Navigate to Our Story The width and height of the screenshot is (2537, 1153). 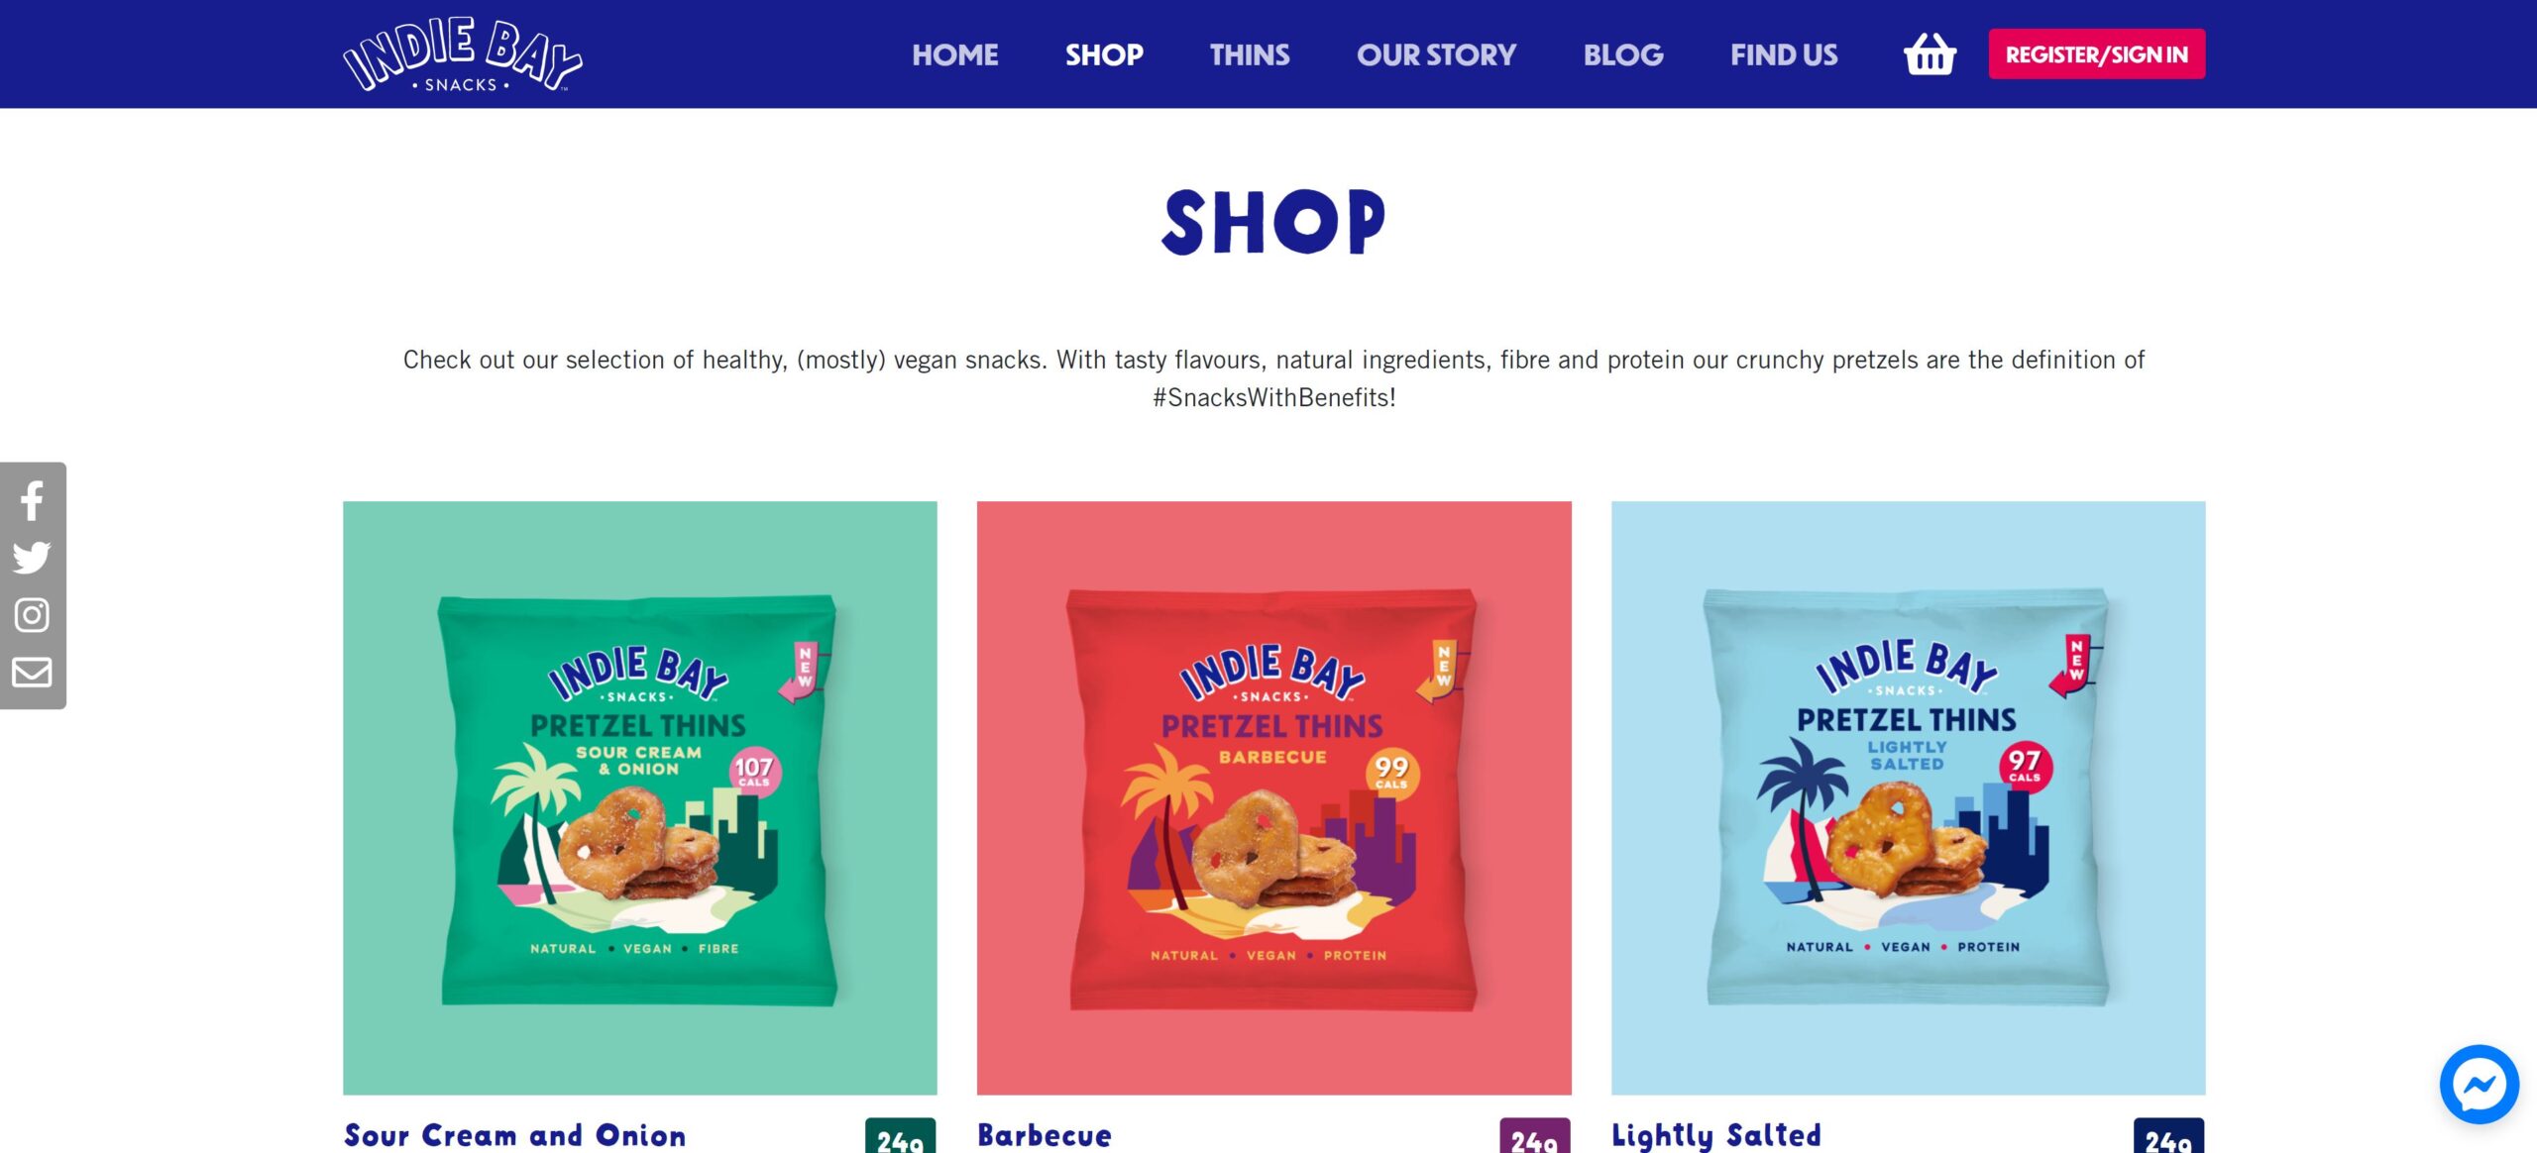point(1436,54)
